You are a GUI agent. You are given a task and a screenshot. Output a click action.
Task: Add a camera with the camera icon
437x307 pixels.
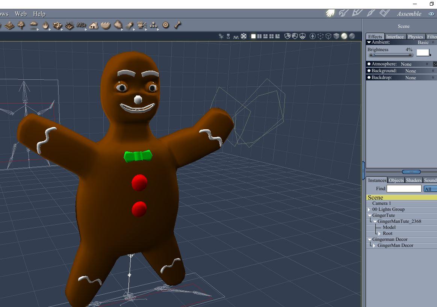coord(142,25)
